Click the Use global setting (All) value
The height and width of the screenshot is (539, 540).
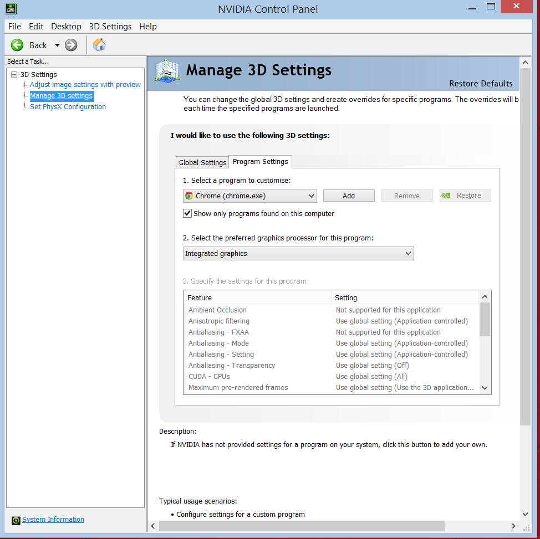(x=371, y=377)
